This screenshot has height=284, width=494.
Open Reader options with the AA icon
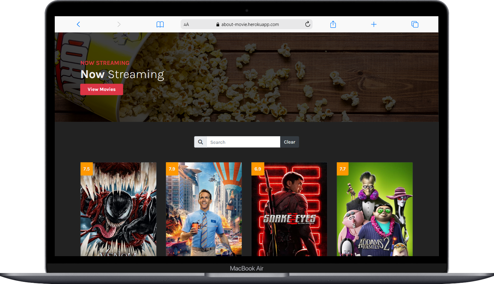coord(186,24)
